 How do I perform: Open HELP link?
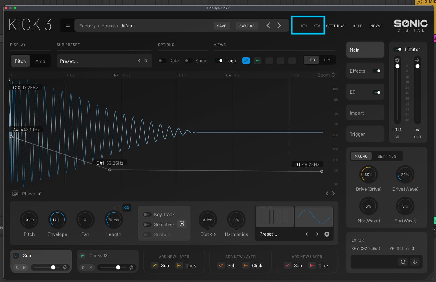[x=357, y=26]
